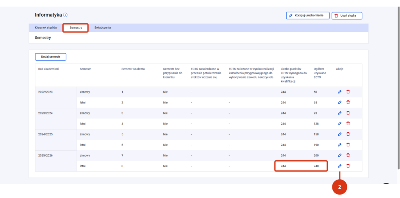Select the ECTS value 128
Image resolution: width=400 pixels, height=198 pixels.
316,124
